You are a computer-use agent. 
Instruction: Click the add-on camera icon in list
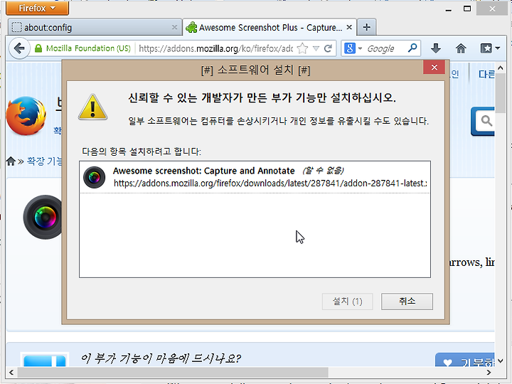pos(94,177)
